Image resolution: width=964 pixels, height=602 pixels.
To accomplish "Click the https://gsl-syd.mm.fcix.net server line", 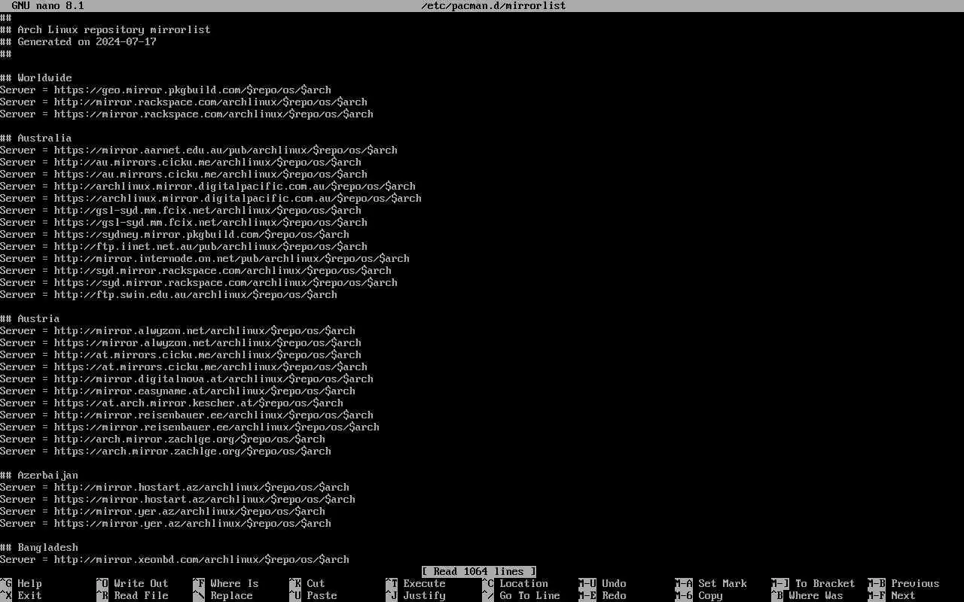I will click(x=184, y=222).
